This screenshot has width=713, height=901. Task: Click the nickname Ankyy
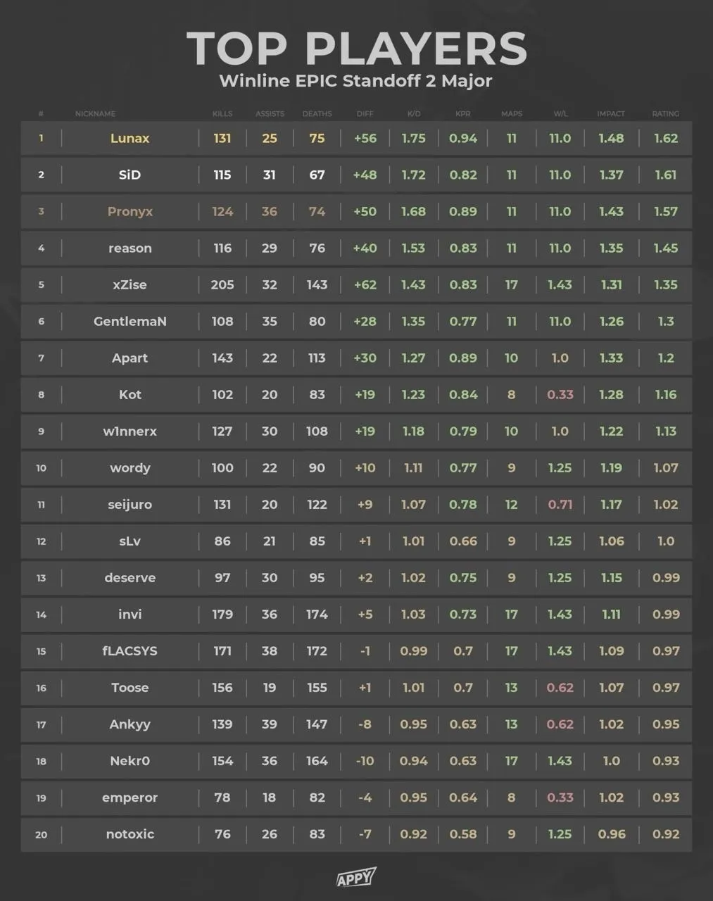(x=130, y=724)
